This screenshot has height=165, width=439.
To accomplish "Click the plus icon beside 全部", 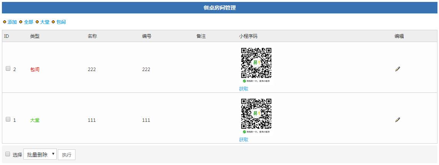I will pyautogui.click(x=21, y=22).
